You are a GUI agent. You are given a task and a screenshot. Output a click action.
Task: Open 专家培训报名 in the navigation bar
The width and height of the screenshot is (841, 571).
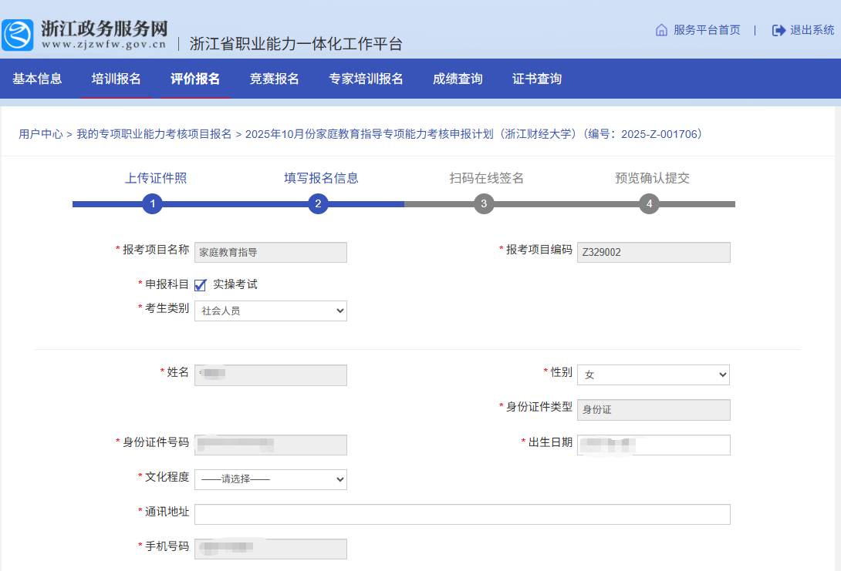(366, 79)
